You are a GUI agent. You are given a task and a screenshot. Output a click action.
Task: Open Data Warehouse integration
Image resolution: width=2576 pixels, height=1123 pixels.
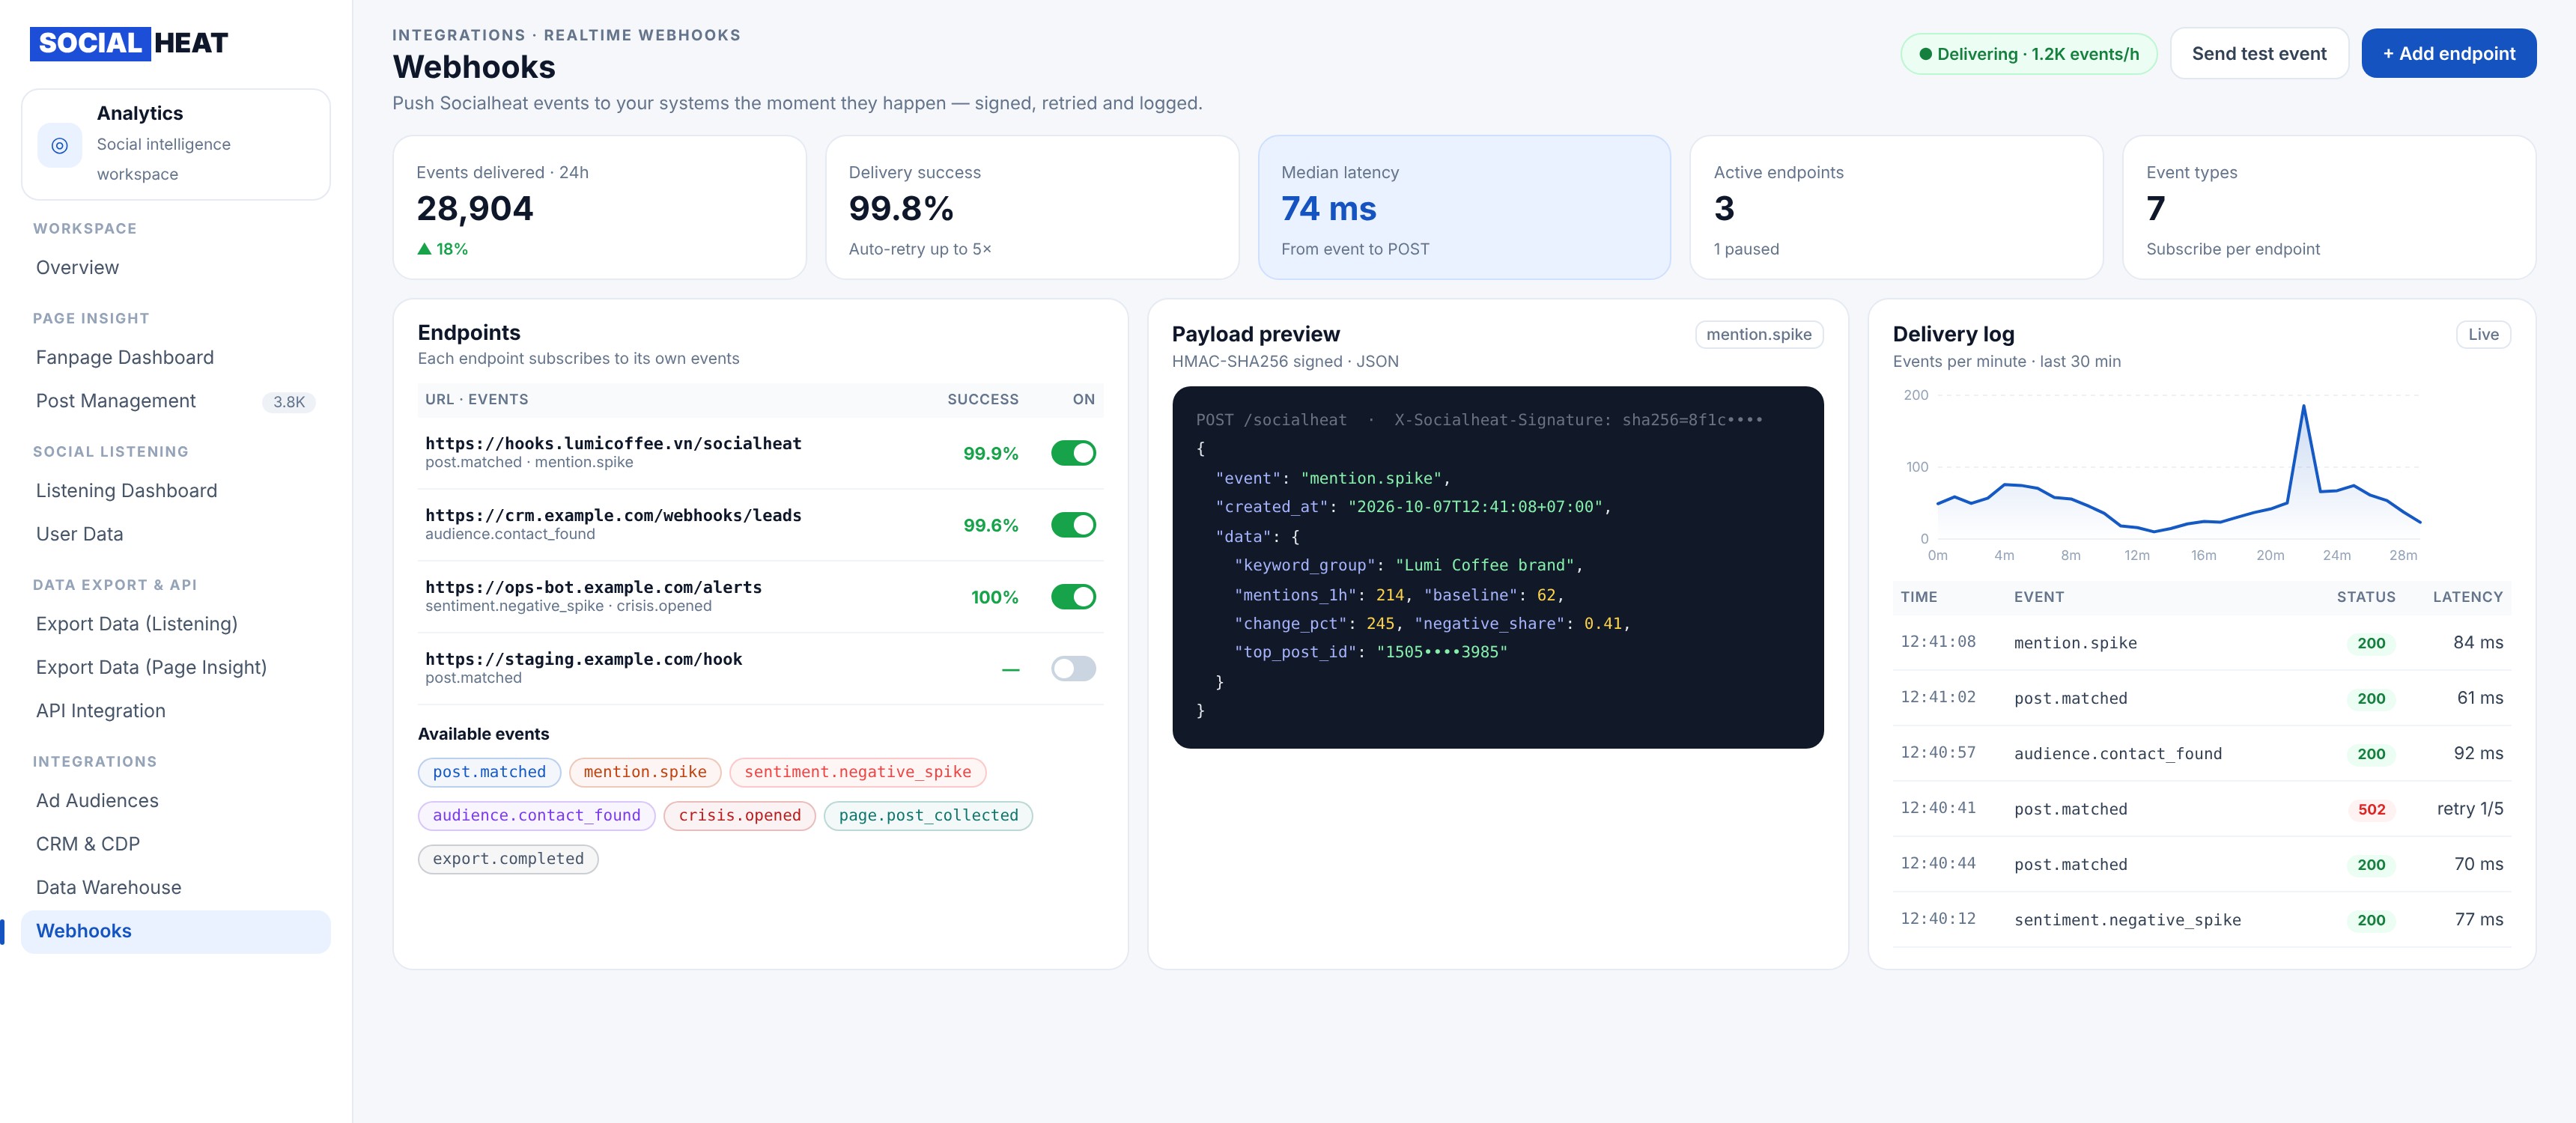point(176,887)
